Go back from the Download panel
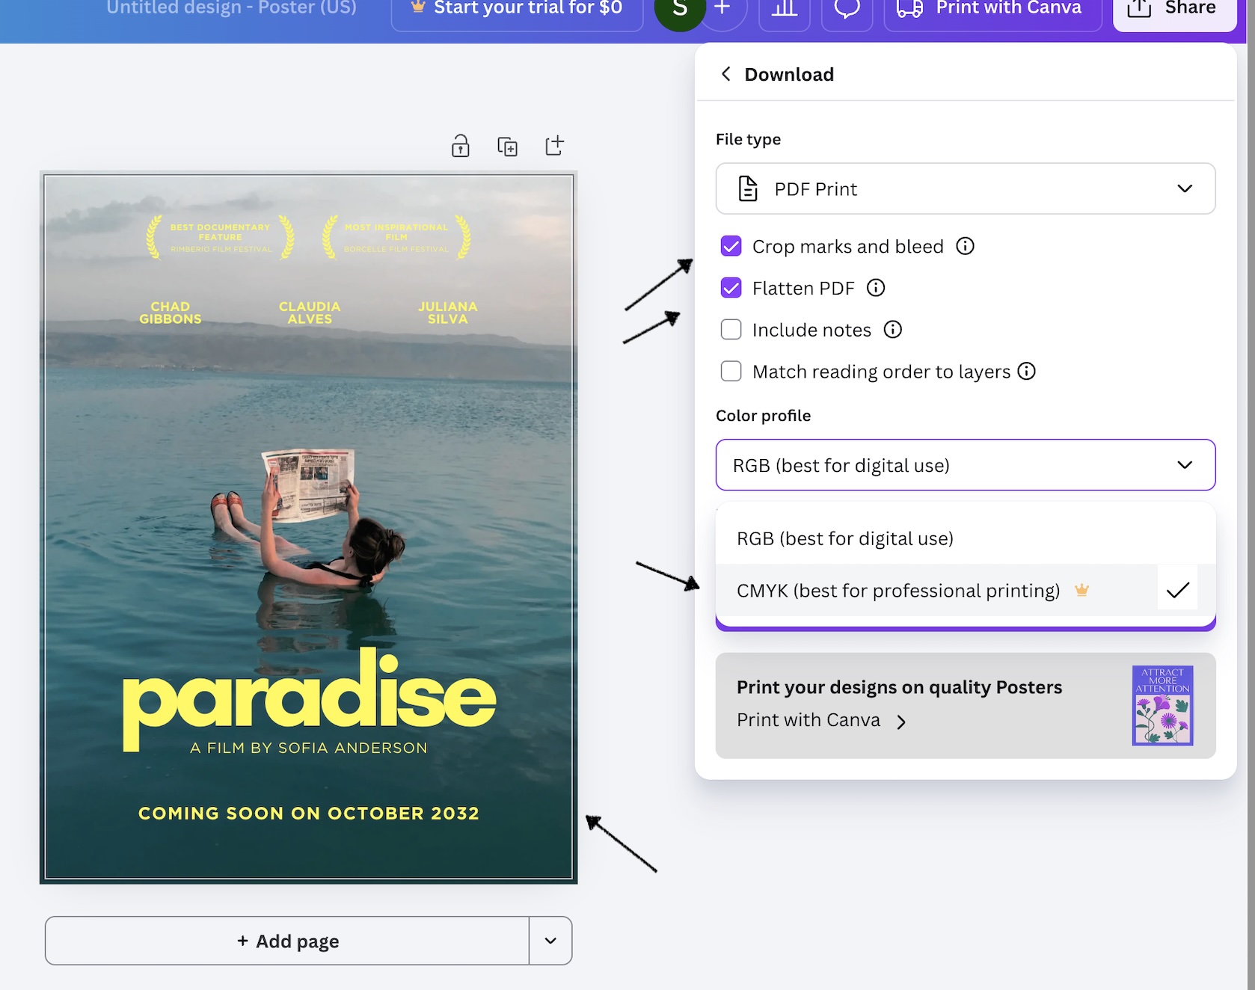 pyautogui.click(x=725, y=73)
